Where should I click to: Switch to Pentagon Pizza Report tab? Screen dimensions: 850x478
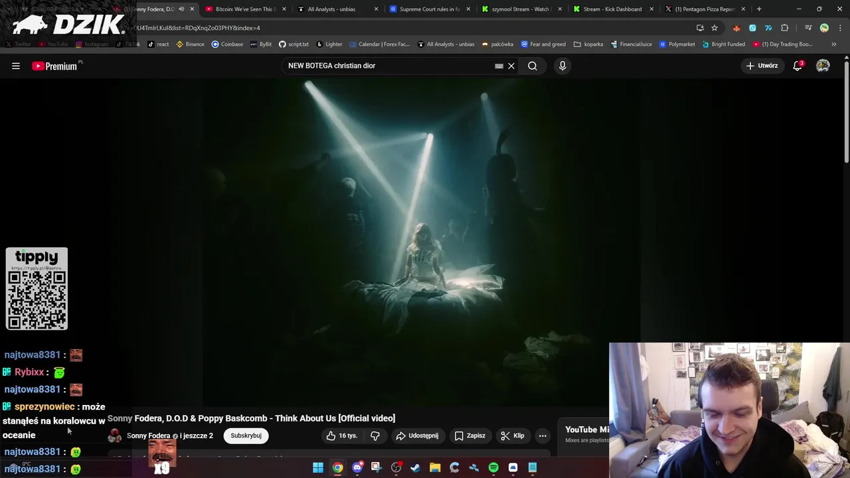coord(705,9)
